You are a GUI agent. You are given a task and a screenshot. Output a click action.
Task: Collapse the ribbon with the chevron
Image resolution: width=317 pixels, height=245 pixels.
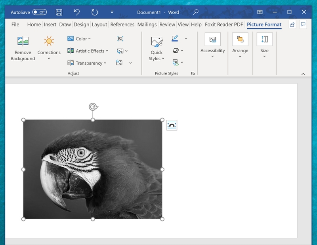click(x=303, y=74)
